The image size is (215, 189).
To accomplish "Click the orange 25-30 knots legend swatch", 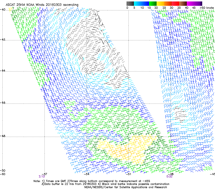I will pyautogui.click(x=168, y=3).
